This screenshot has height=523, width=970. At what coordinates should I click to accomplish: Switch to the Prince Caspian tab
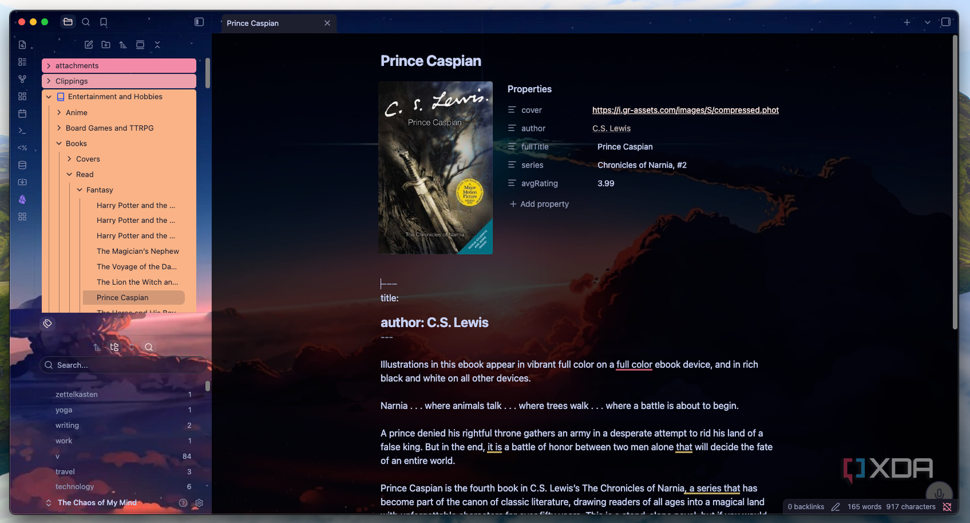(x=278, y=23)
